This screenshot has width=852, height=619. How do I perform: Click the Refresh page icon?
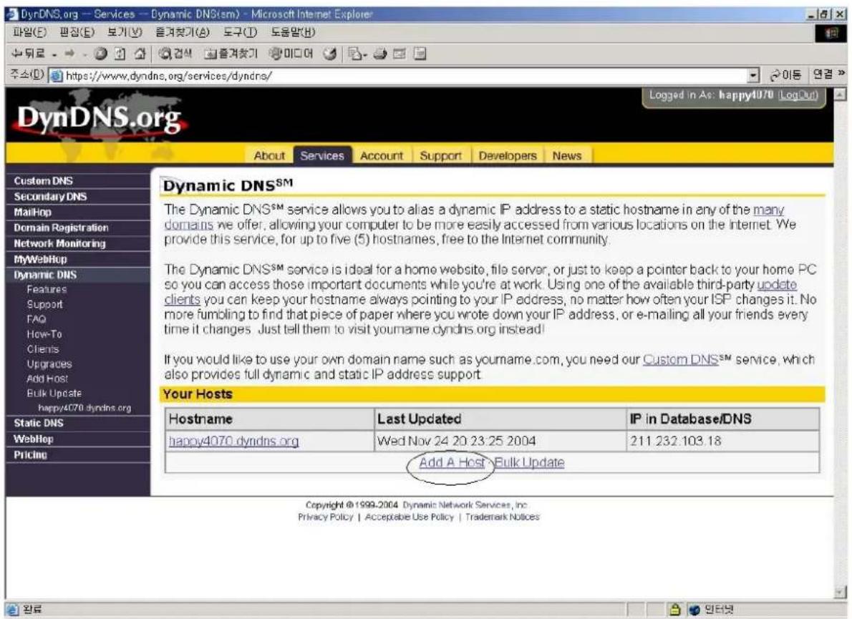click(x=120, y=53)
